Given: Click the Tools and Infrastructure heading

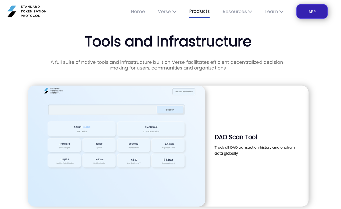Looking at the screenshot, I should click(168, 41).
